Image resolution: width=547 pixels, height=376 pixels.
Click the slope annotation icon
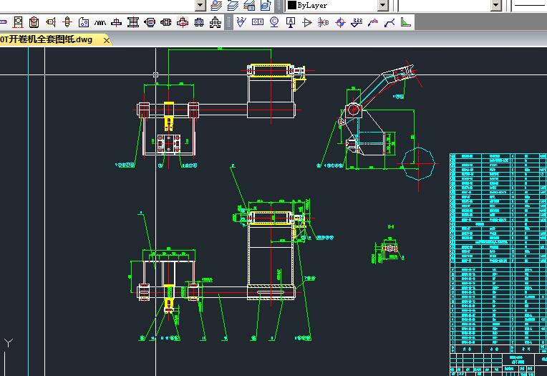[373, 22]
